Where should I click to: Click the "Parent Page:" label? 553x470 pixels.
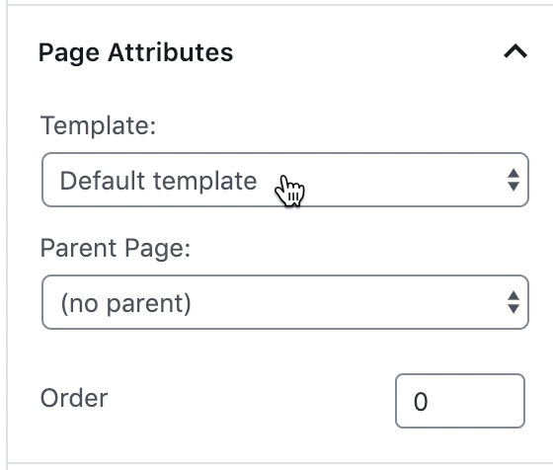pyautogui.click(x=116, y=248)
